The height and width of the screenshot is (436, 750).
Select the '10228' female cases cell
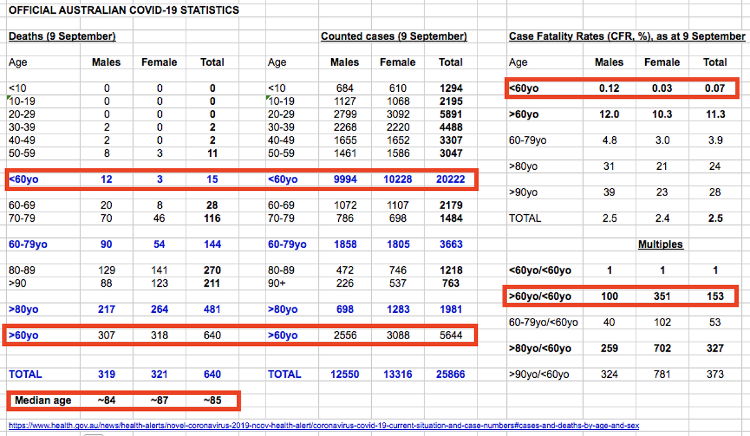click(397, 179)
